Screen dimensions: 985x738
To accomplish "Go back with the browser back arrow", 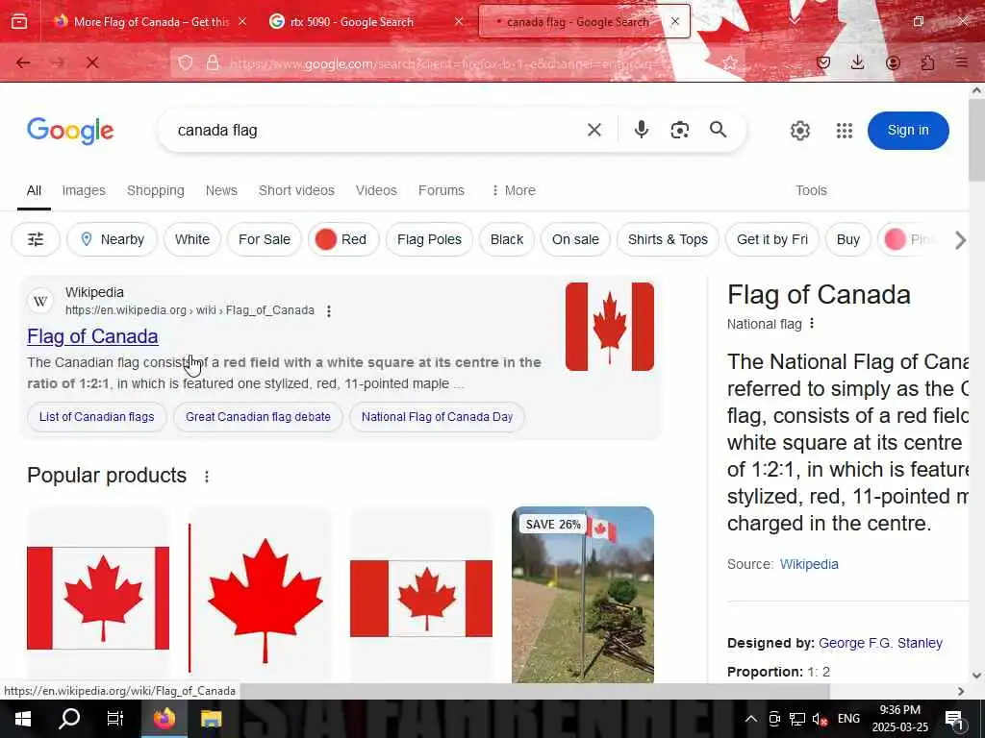I will pyautogui.click(x=23, y=62).
